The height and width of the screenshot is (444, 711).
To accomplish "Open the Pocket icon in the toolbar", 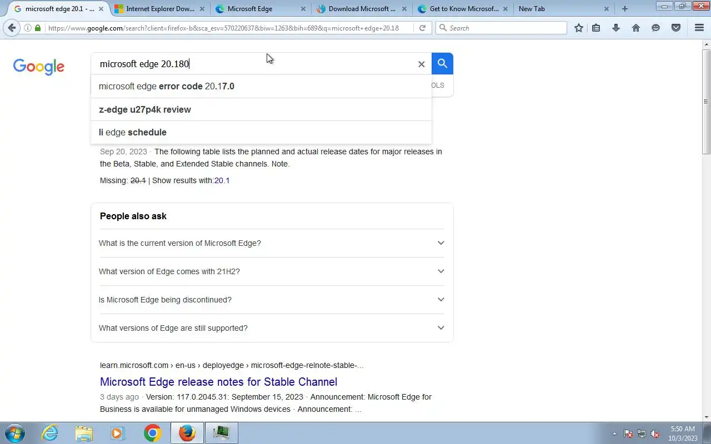I will [x=676, y=28].
